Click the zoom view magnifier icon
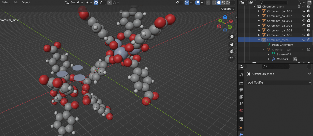The height and width of the screenshot is (136, 313). coord(231,37)
